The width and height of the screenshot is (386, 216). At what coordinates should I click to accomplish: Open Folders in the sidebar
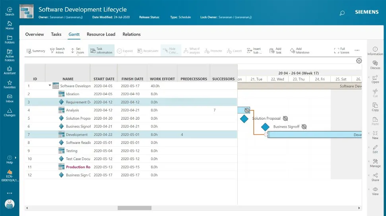pyautogui.click(x=10, y=39)
